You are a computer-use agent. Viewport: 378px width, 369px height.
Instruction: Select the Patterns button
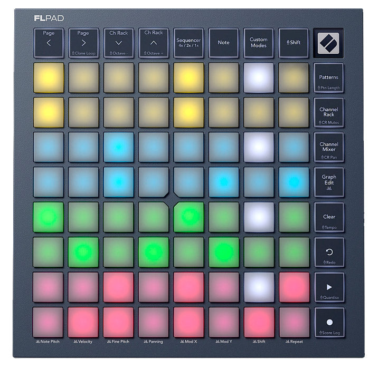(328, 77)
